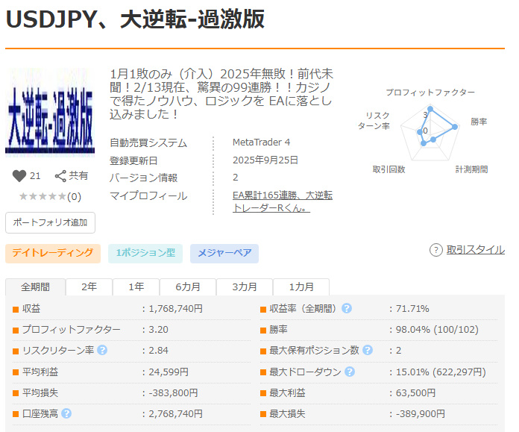
Task: Click the 勝率 radar chart label
Action: 479,122
